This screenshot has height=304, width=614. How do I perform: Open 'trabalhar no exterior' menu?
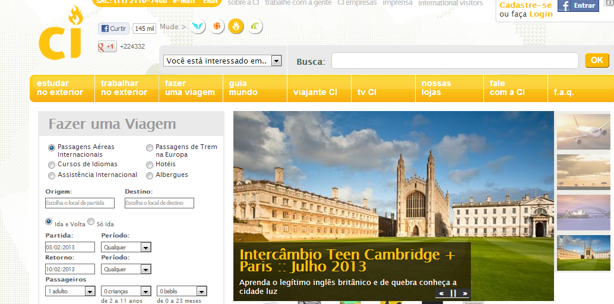[127, 88]
